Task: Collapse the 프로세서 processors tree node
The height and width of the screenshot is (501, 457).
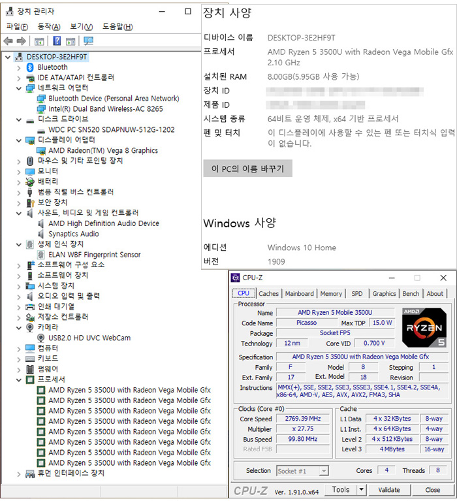Action: [18, 380]
